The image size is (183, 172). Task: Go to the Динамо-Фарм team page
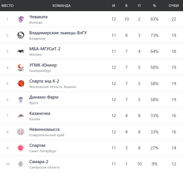tap(44, 97)
